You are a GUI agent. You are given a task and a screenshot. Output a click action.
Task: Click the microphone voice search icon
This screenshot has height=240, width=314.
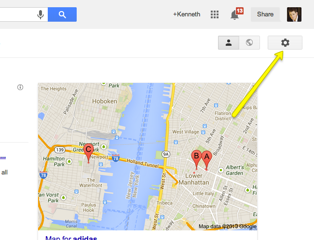[41, 14]
